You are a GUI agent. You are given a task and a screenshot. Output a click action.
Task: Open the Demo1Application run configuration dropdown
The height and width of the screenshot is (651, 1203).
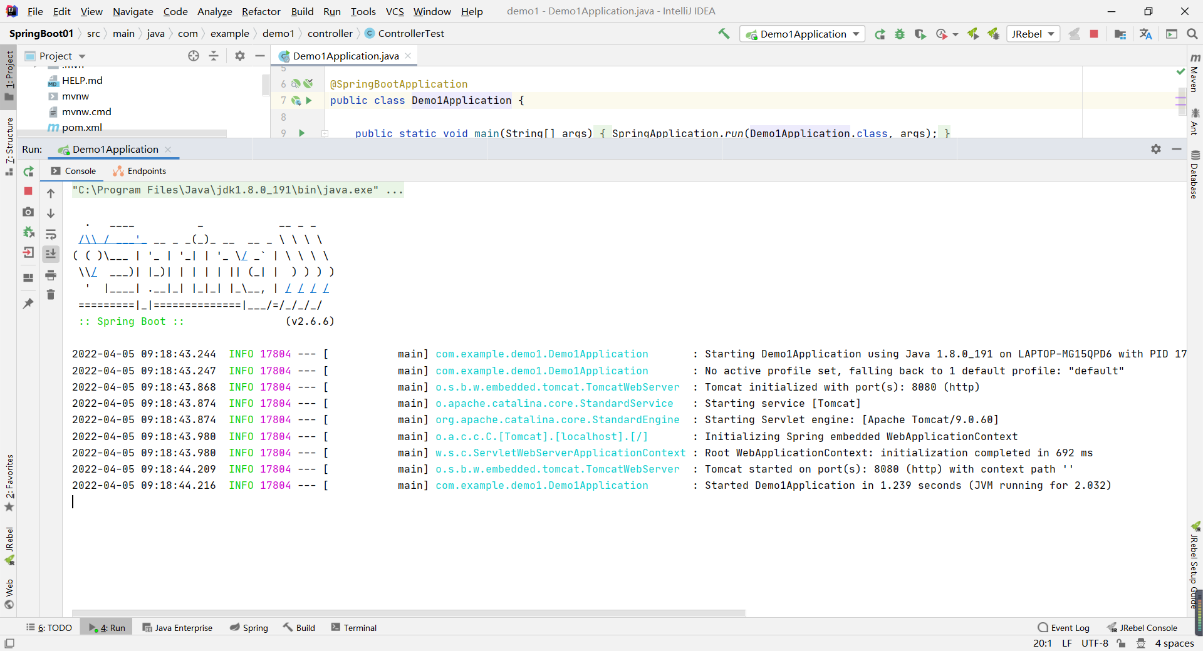[x=803, y=34]
